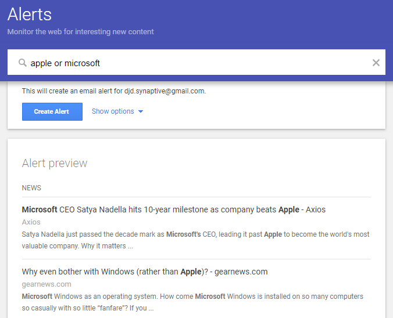
Task: Click the email alert notice for djd.synaptive@gmail.com
Action: (114, 91)
